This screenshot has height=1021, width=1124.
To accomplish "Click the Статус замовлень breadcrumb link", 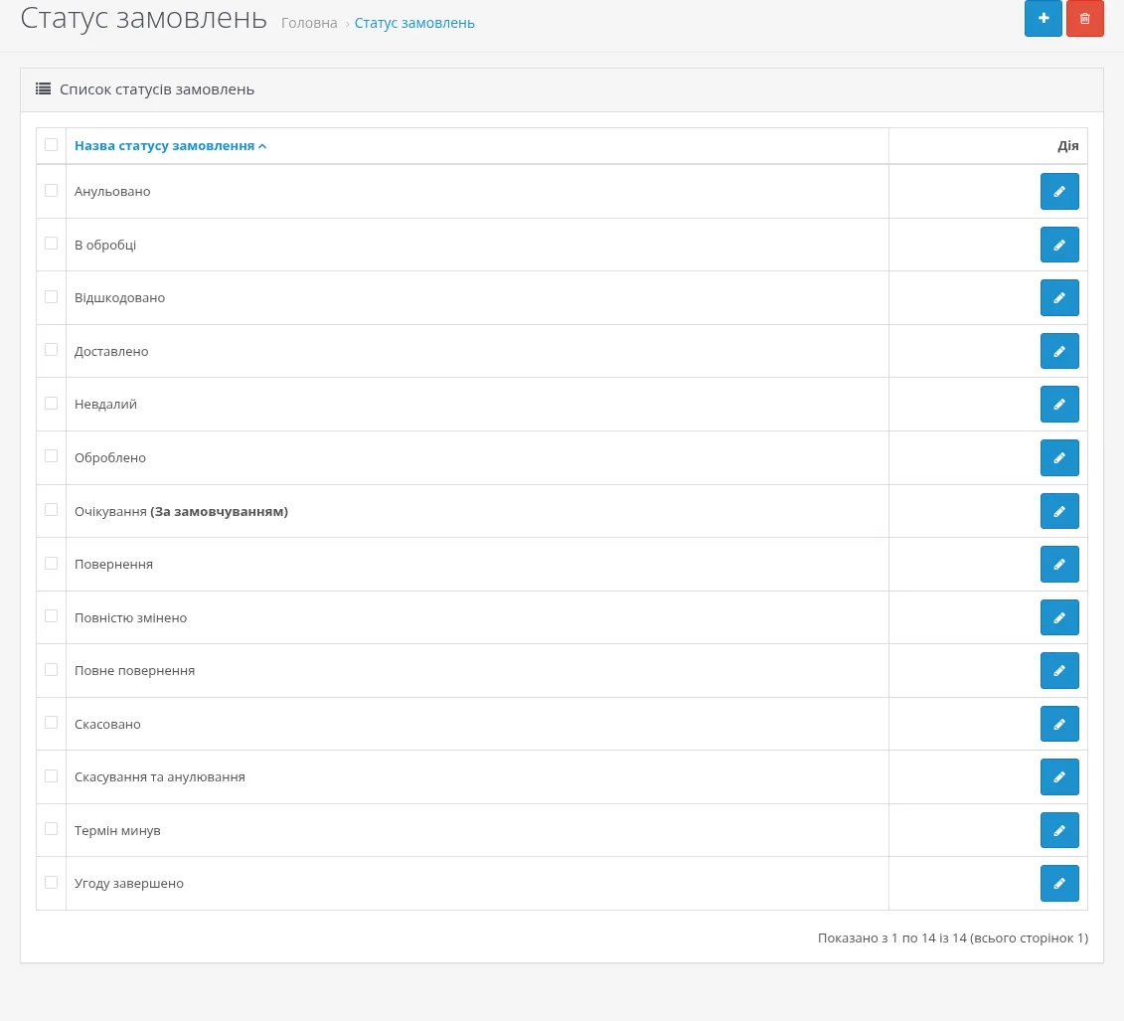I will coord(414,23).
